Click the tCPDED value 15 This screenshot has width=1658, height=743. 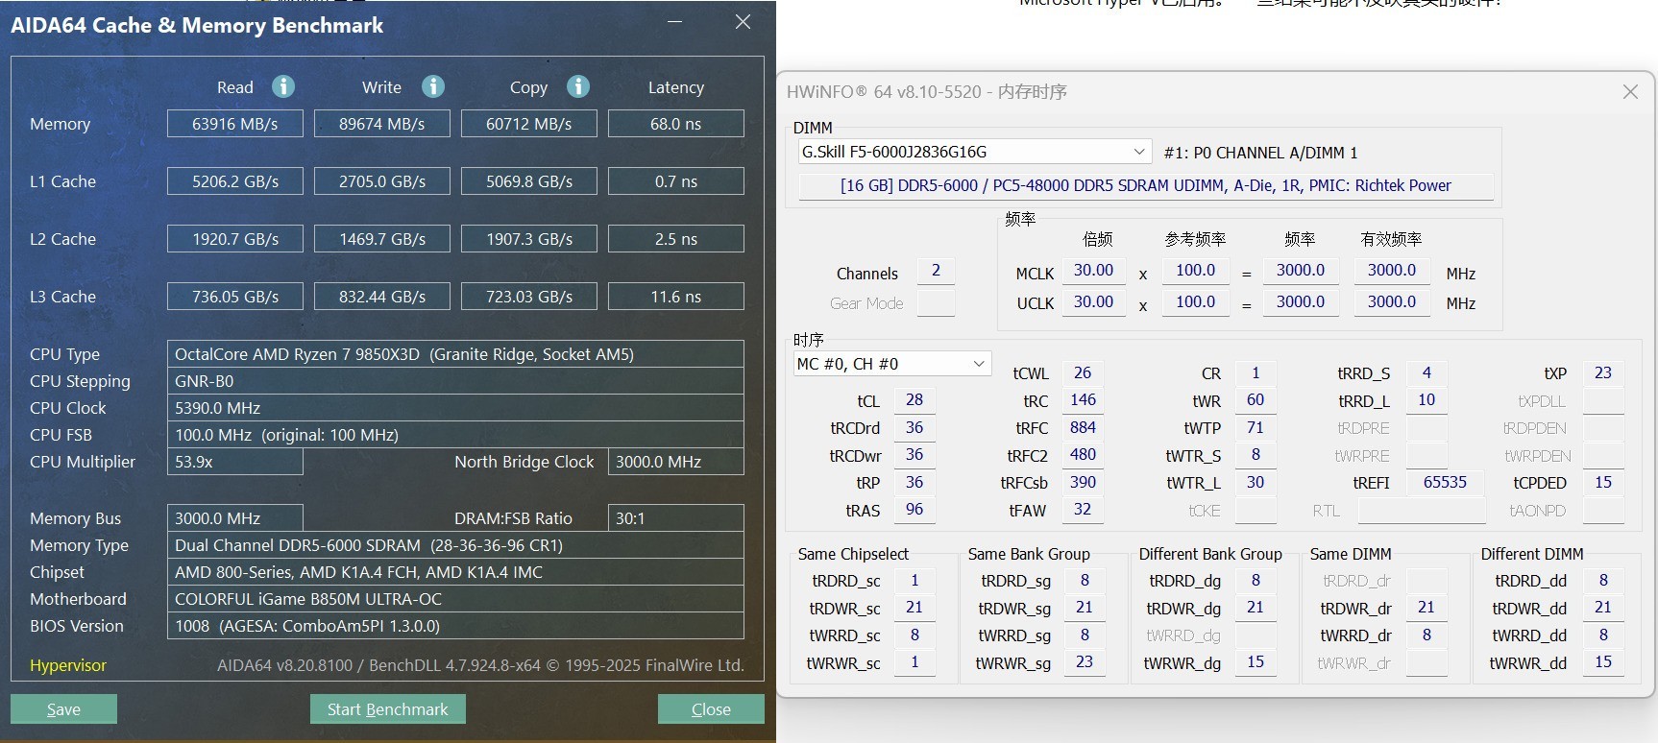tap(1603, 483)
